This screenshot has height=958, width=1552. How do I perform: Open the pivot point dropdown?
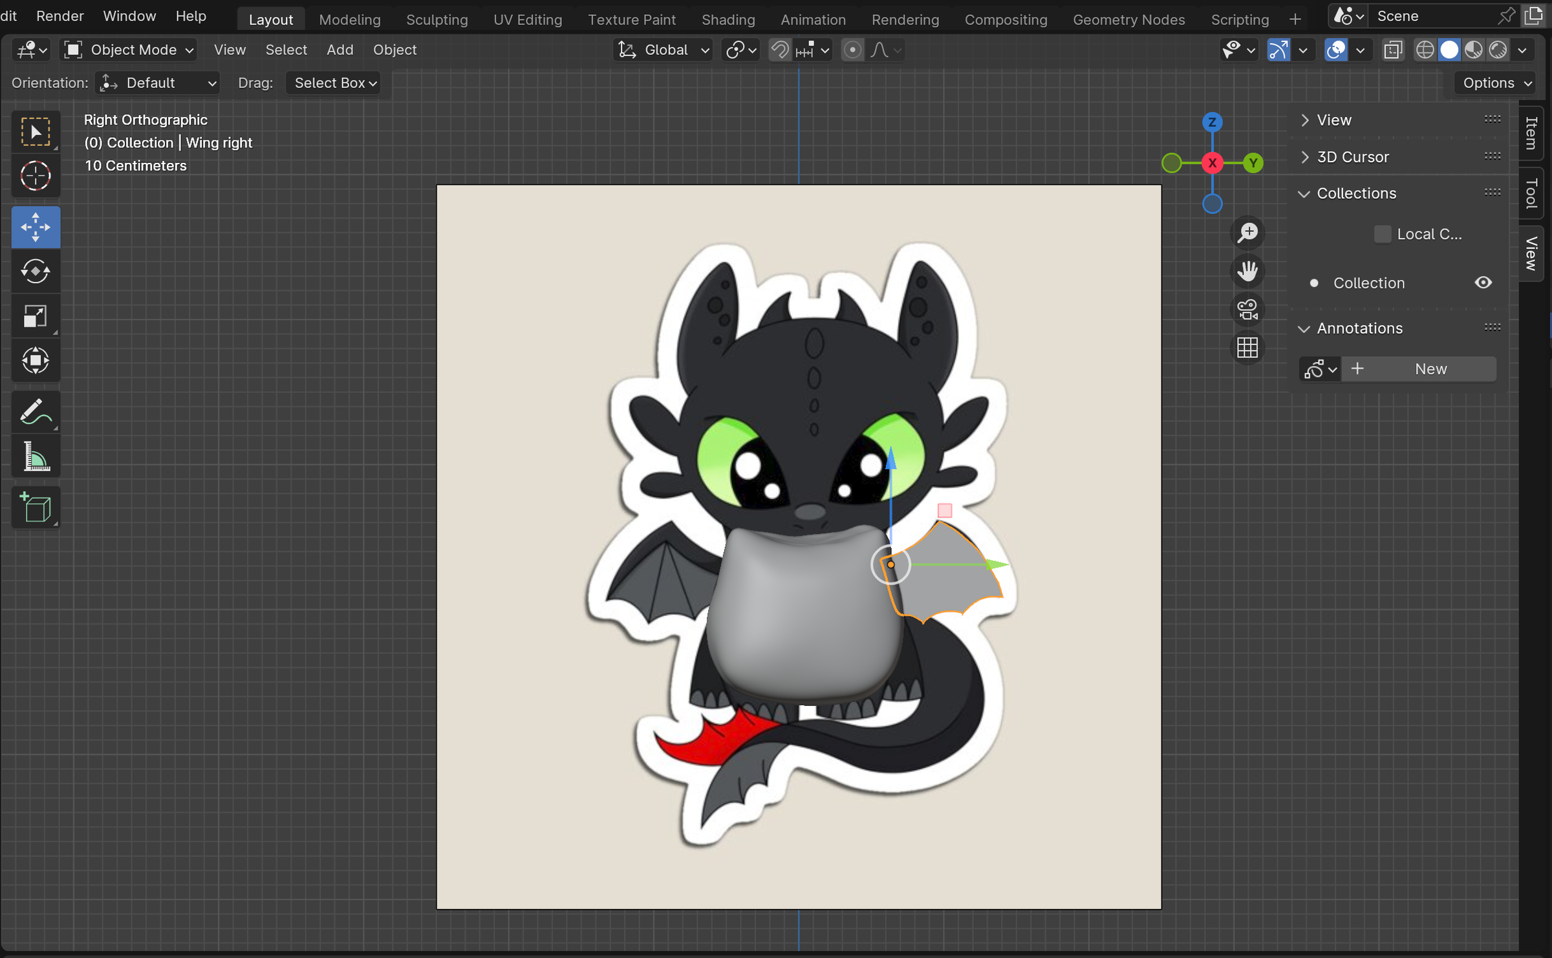coord(741,50)
